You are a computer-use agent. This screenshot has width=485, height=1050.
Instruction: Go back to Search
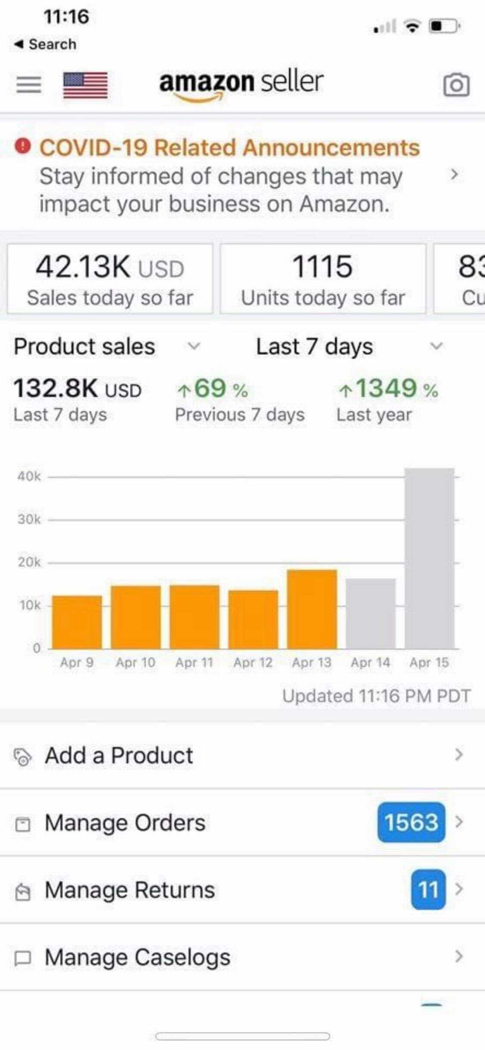[46, 44]
